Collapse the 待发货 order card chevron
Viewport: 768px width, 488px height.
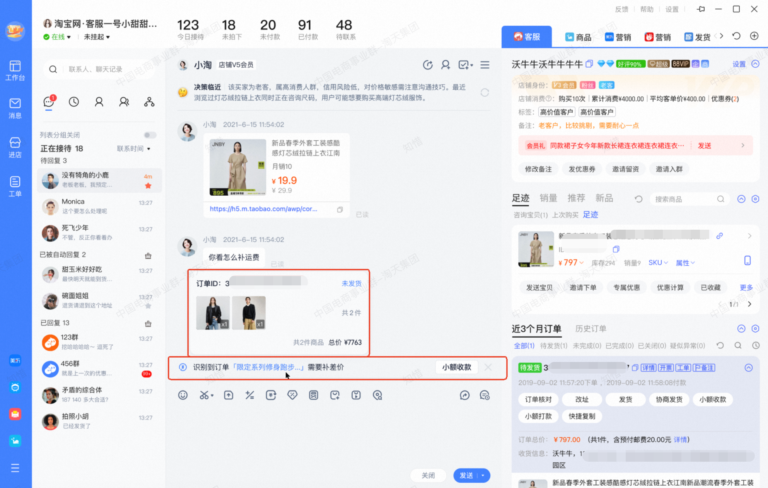tap(749, 368)
